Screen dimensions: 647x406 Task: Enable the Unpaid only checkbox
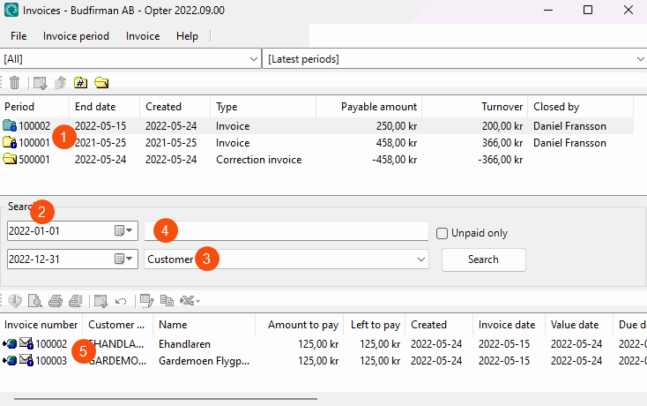click(442, 233)
